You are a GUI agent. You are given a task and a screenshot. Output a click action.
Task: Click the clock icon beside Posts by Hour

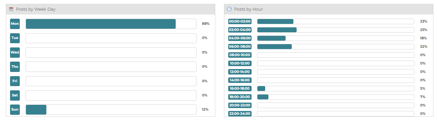[x=229, y=9]
